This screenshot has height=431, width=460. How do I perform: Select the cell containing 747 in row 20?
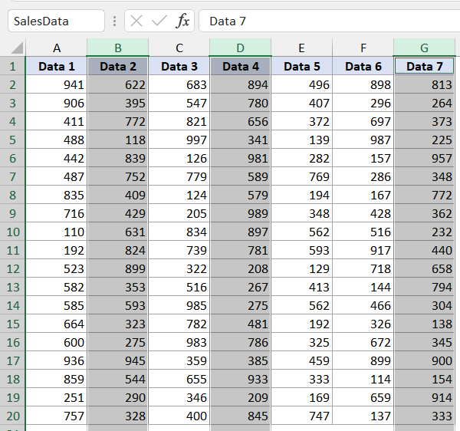302,416
